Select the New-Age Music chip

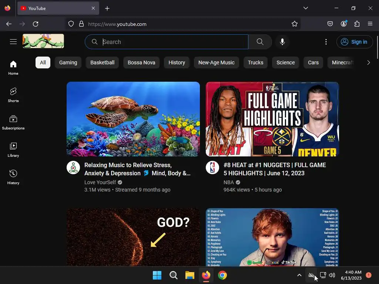216,62
